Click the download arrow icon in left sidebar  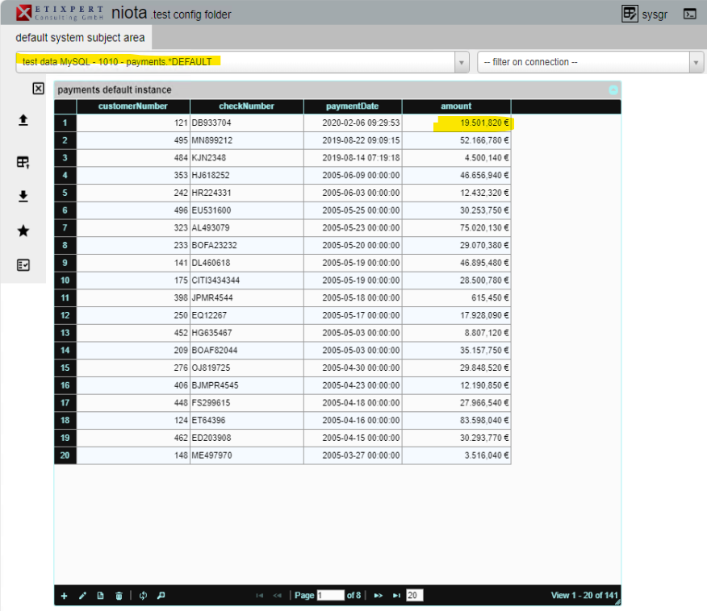tap(23, 196)
